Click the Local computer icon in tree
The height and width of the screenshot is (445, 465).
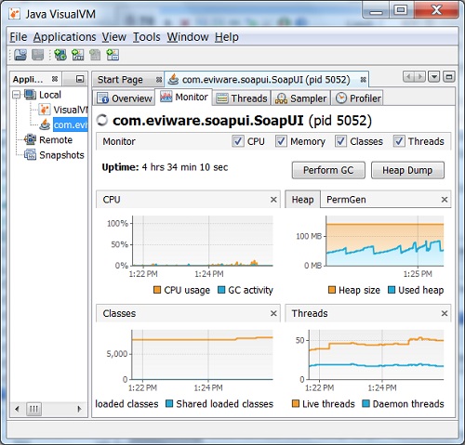[x=30, y=95]
